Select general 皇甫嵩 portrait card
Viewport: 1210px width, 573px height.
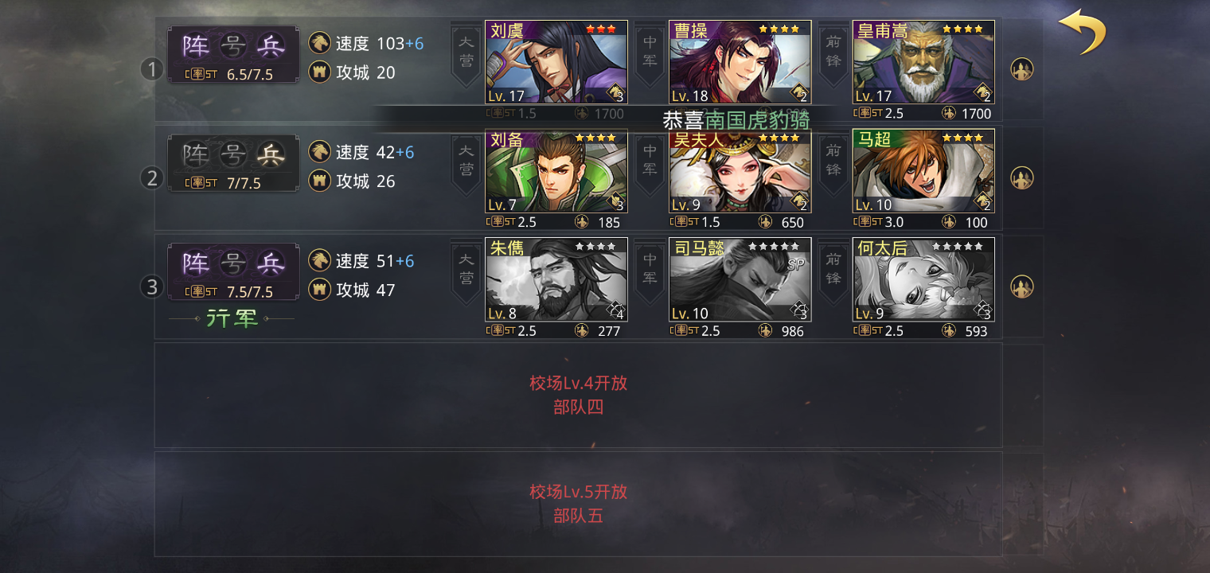pyautogui.click(x=923, y=62)
